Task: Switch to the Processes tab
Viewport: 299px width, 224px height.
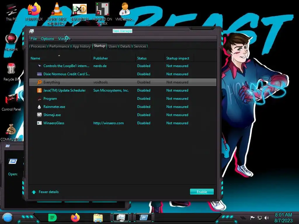Action: [x=38, y=46]
